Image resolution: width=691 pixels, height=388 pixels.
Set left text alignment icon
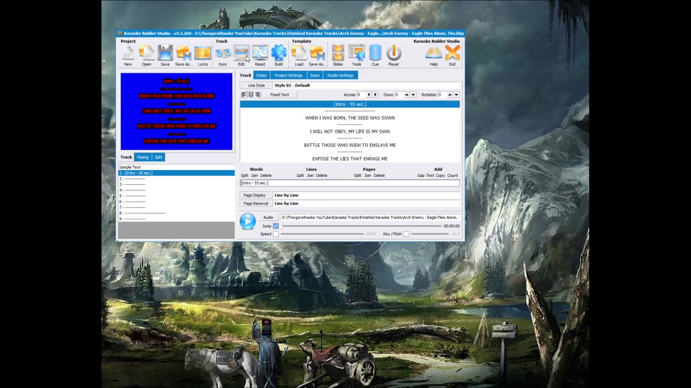(x=243, y=95)
